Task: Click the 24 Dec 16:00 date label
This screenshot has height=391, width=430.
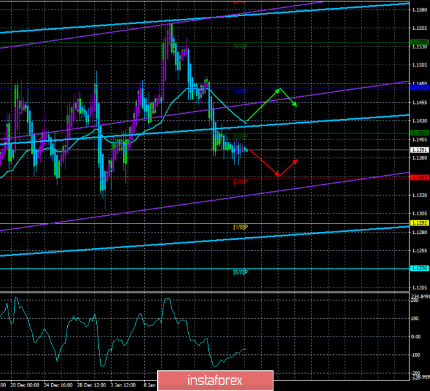Action: (x=58, y=385)
